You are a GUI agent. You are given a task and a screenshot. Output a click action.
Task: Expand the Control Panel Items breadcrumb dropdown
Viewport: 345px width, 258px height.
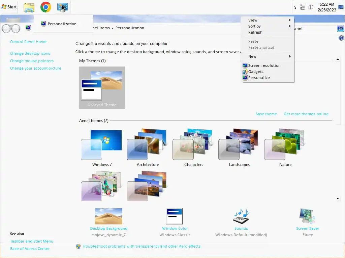pyautogui.click(x=113, y=28)
